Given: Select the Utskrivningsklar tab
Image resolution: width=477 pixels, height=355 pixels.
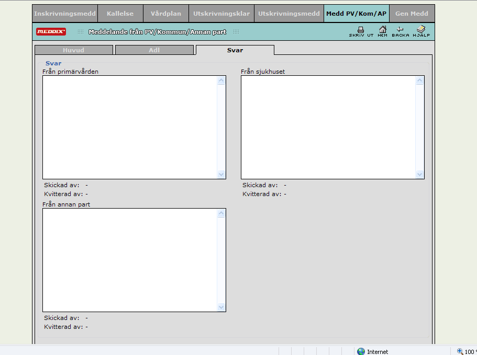Looking at the screenshot, I should [221, 14].
